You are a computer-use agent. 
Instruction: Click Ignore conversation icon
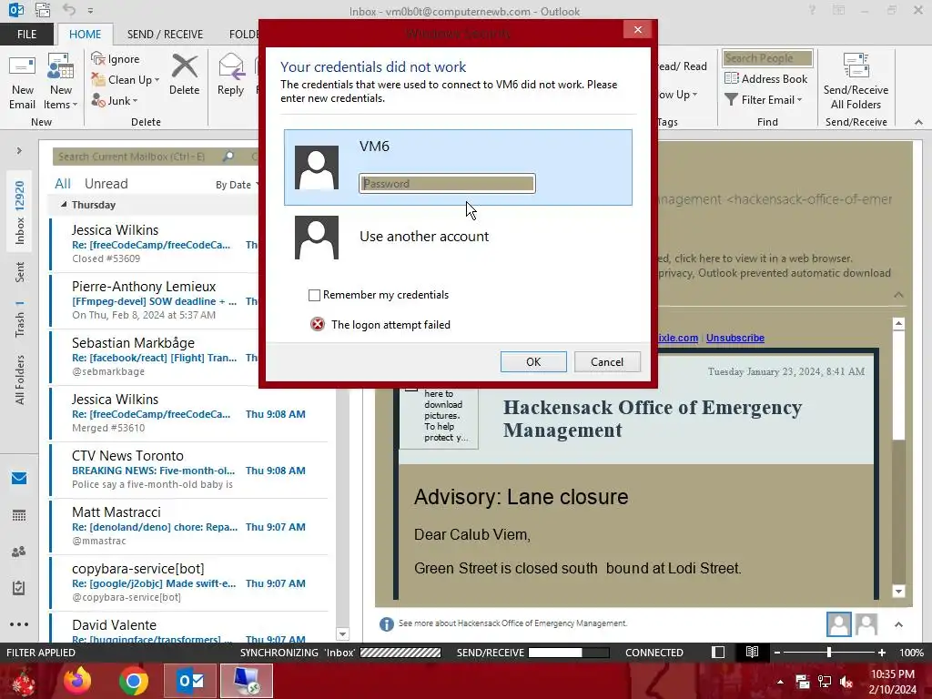(x=98, y=58)
